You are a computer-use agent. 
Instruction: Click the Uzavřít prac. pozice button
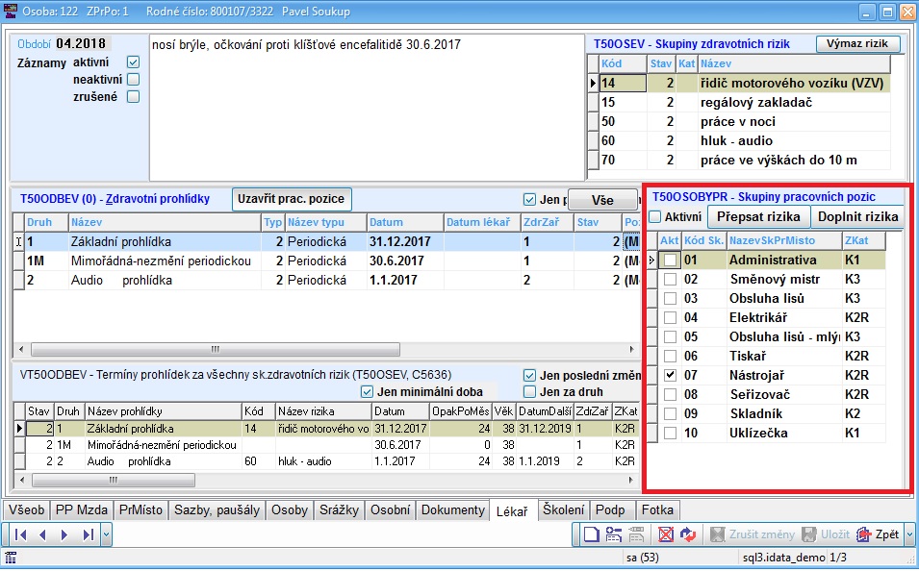(x=293, y=199)
